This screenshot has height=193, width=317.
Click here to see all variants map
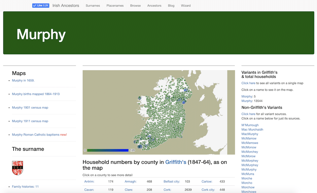[248, 83]
